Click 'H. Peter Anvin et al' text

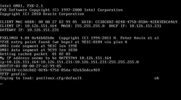coord(136,38)
